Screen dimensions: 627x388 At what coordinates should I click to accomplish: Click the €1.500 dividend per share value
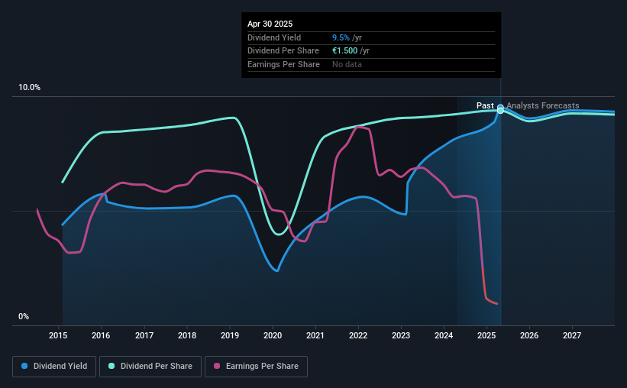point(344,51)
